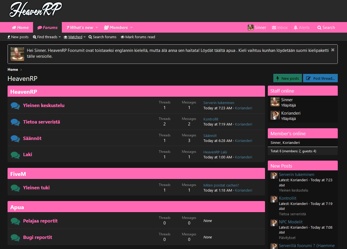
Task: Click the Tietoa serveristä forum chat icon
Action: (x=15, y=122)
